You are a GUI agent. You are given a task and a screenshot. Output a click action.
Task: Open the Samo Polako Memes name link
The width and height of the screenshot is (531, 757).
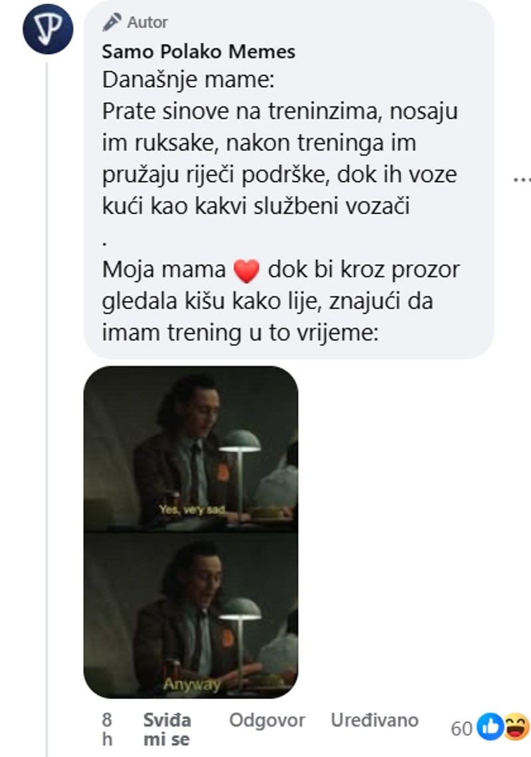tap(198, 52)
